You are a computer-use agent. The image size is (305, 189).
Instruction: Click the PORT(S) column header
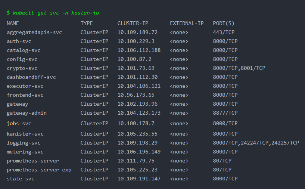[x=224, y=24]
